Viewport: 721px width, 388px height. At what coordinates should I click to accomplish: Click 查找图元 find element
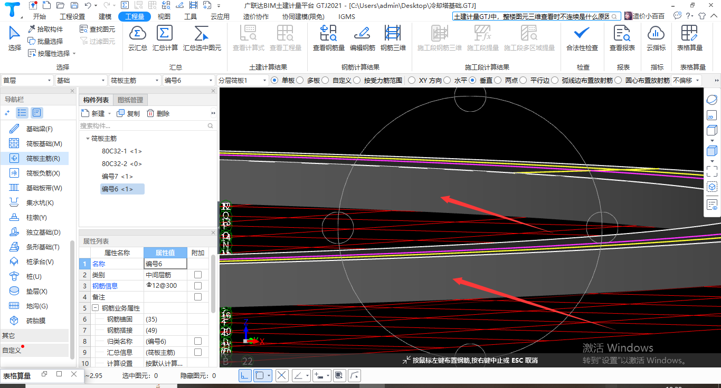pos(97,29)
